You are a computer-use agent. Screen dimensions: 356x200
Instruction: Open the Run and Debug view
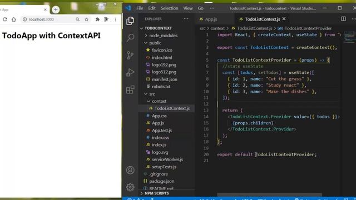tap(130, 72)
